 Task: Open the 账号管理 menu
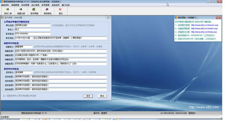(45, 5)
